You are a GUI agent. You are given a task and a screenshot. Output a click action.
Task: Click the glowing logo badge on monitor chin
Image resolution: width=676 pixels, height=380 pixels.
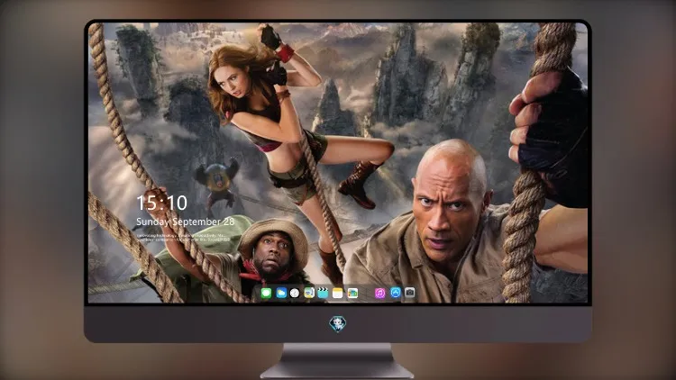tap(338, 323)
